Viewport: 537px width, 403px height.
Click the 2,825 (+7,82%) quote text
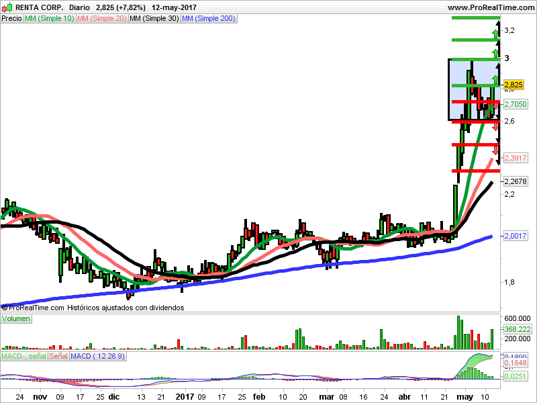tap(121, 7)
